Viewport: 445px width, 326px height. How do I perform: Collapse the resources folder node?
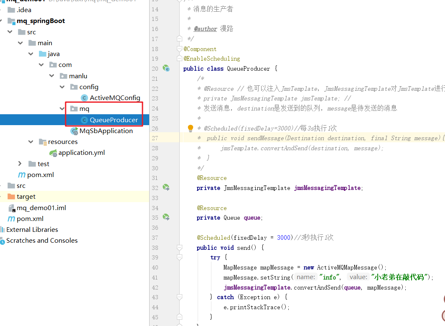31,141
